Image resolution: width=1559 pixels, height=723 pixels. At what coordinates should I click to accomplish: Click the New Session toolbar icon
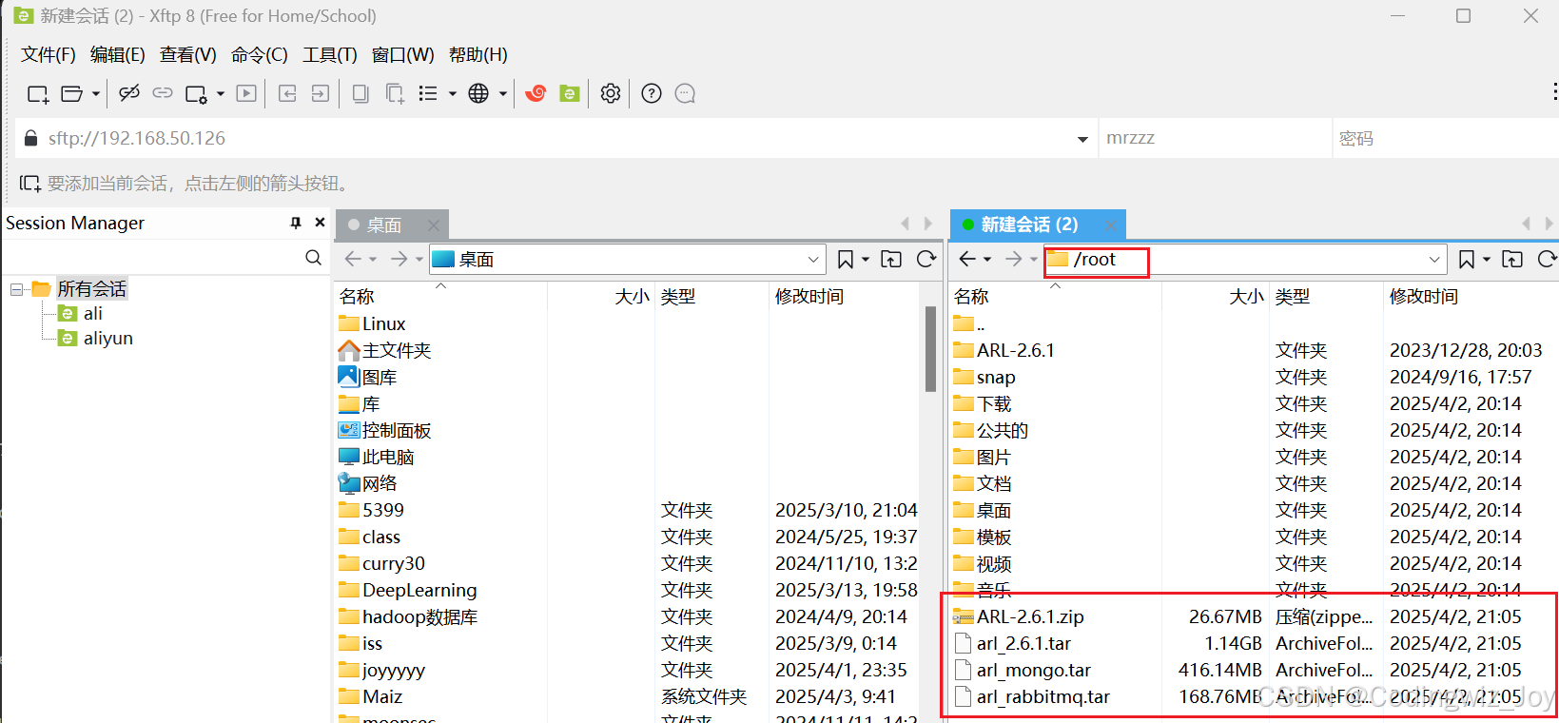click(38, 93)
